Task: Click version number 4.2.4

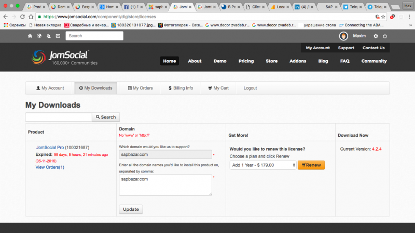Action: pos(377,149)
